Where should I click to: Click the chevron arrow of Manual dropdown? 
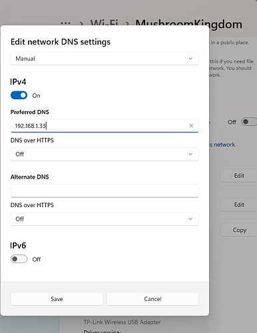(190, 59)
